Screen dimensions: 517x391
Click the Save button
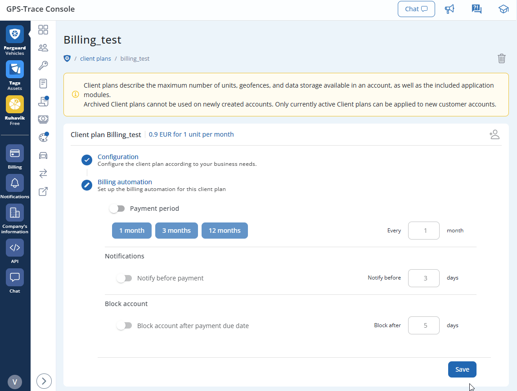(x=462, y=369)
